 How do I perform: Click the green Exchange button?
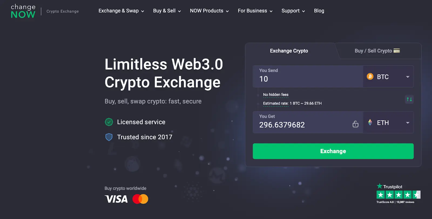333,151
